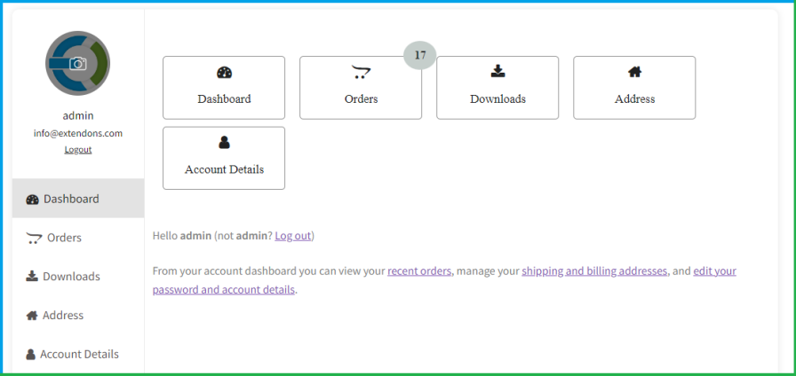This screenshot has height=376, width=796.
Task: Click the sidebar Dashboard speedometer icon
Action: coord(33,200)
